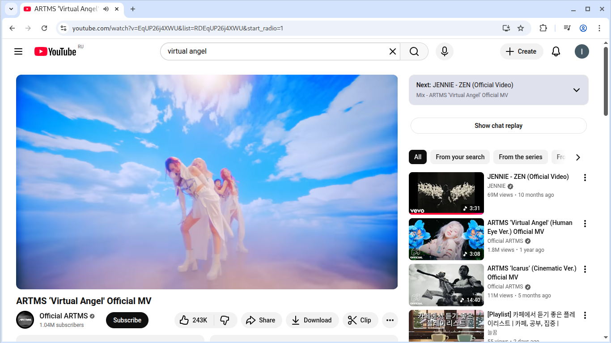This screenshot has height=343, width=611.
Task: Click the '1.04M subscribers' text
Action: tap(62, 325)
